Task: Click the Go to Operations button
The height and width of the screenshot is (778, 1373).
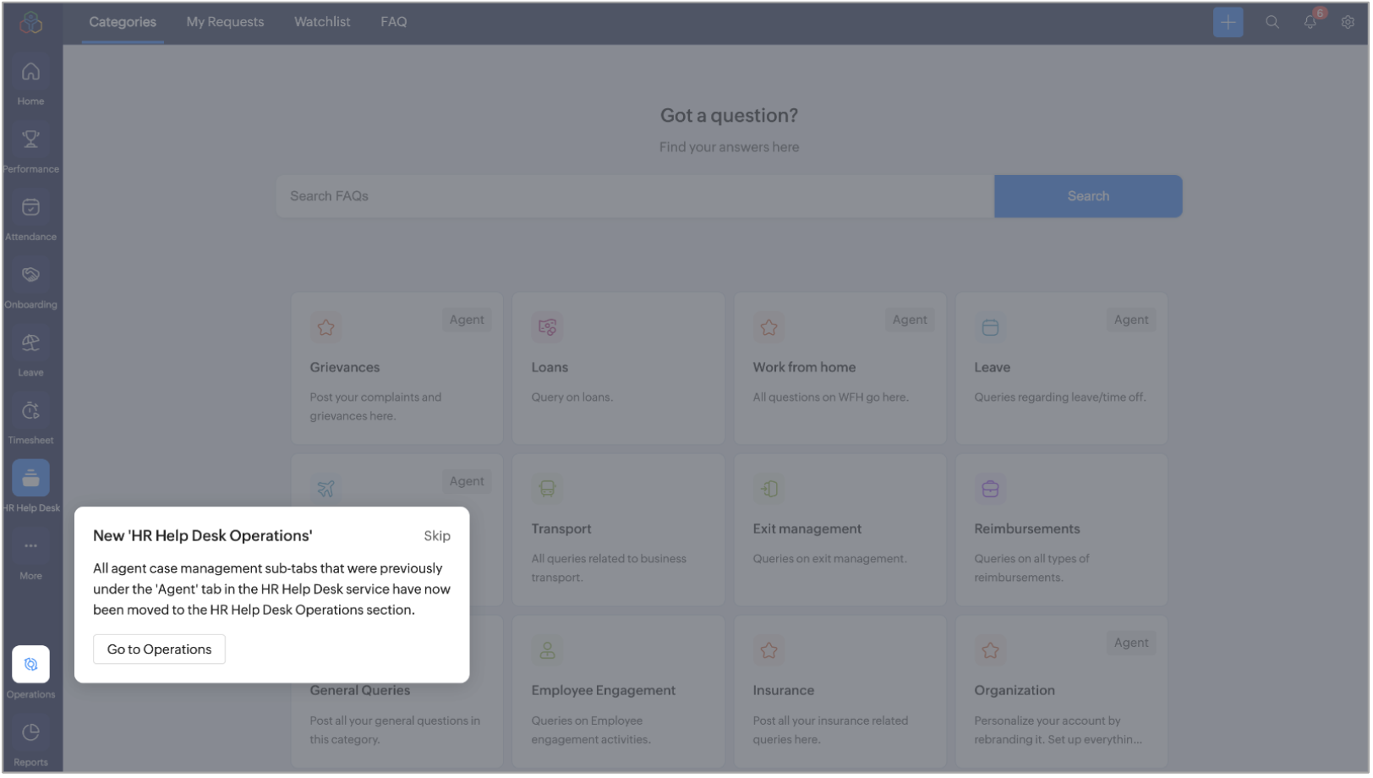Action: click(x=159, y=649)
